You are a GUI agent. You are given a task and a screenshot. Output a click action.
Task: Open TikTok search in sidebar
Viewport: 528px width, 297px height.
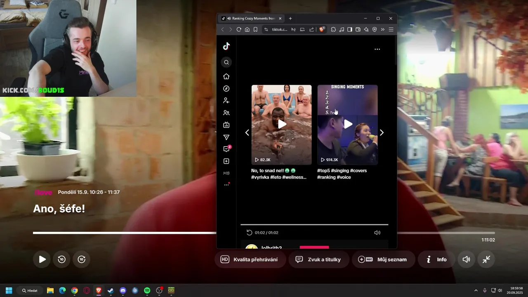226,62
